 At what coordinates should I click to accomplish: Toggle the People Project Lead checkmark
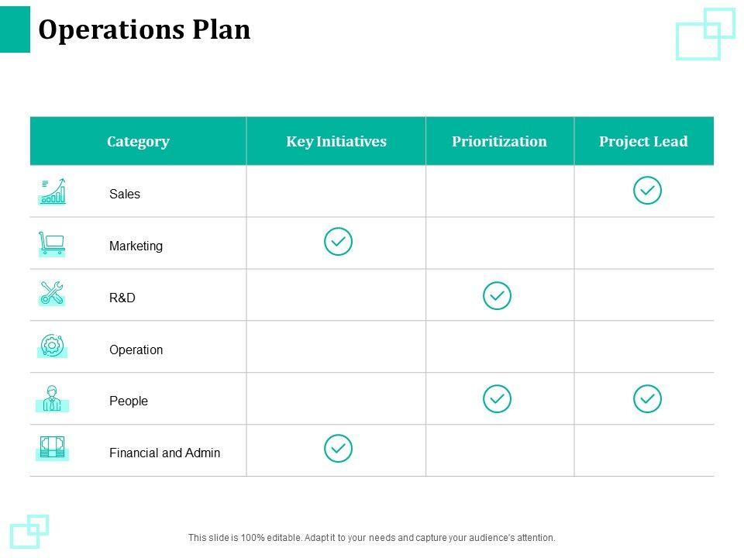(647, 399)
